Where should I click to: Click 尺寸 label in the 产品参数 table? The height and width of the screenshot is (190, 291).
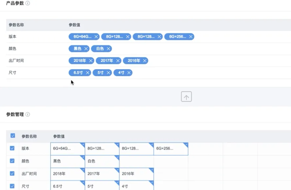tap(12, 73)
